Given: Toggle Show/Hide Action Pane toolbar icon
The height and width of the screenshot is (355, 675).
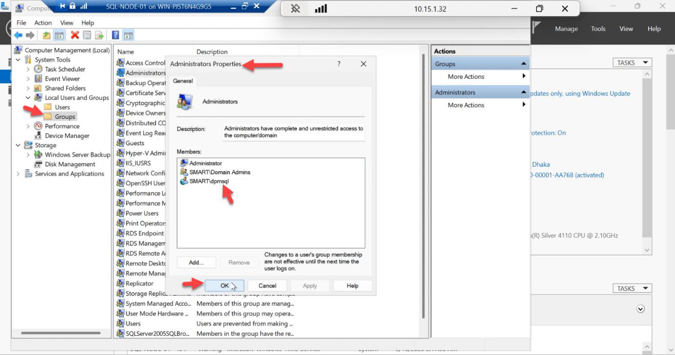Looking at the screenshot, I should pos(129,35).
